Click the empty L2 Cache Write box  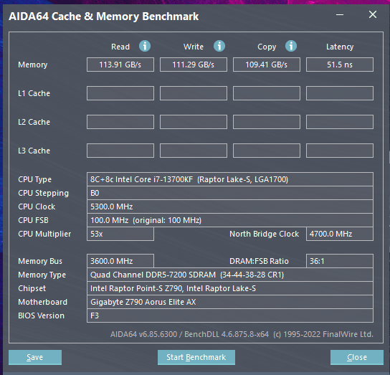click(x=194, y=122)
